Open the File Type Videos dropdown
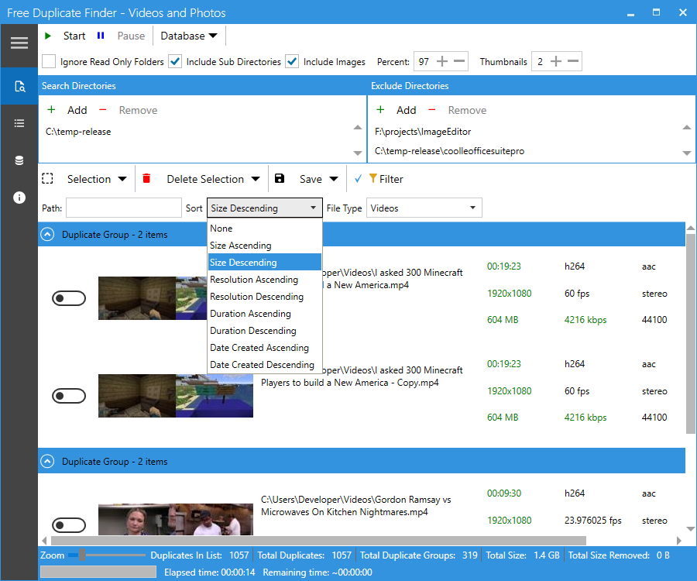 pyautogui.click(x=424, y=208)
